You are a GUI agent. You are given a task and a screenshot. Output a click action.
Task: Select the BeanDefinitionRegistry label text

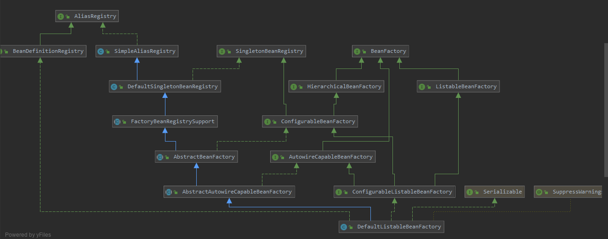click(x=48, y=51)
